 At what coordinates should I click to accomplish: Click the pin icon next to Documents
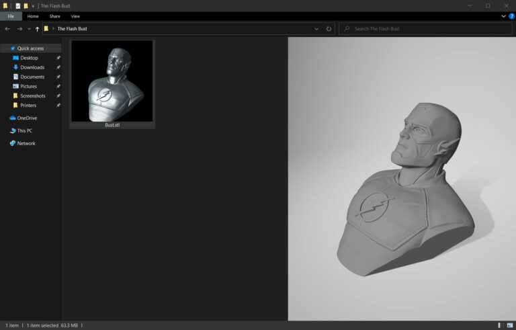58,77
